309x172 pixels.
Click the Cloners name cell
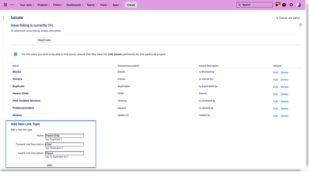click(x=17, y=79)
